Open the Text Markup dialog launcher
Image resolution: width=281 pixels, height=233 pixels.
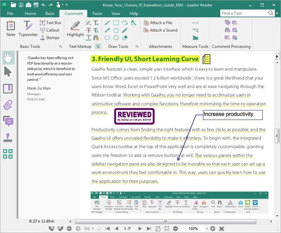(97, 47)
